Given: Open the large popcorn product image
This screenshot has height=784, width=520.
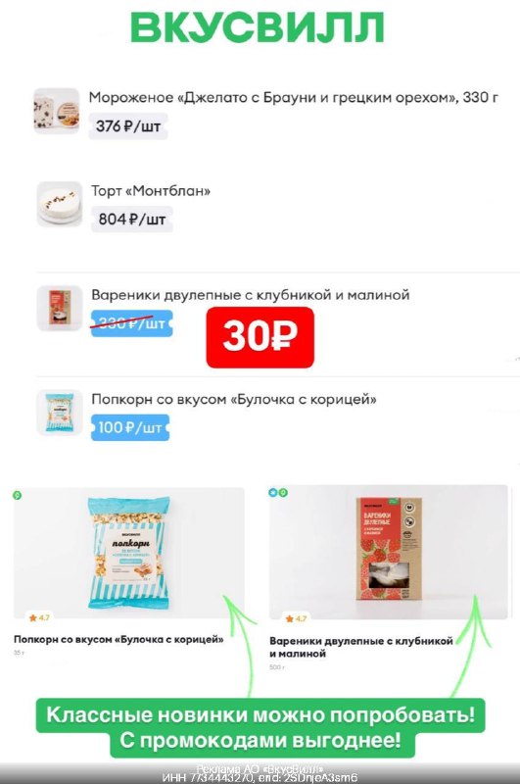Looking at the screenshot, I should click(x=129, y=553).
